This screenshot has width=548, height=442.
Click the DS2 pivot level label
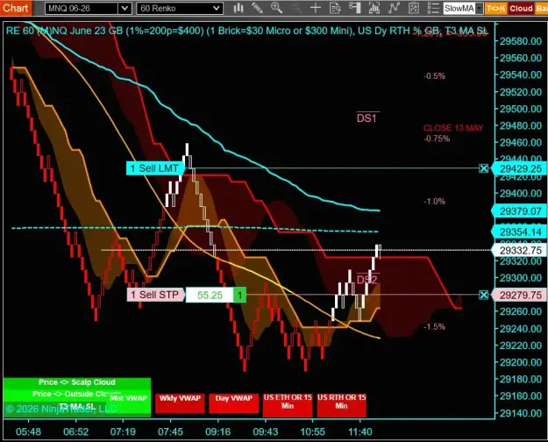click(x=367, y=280)
